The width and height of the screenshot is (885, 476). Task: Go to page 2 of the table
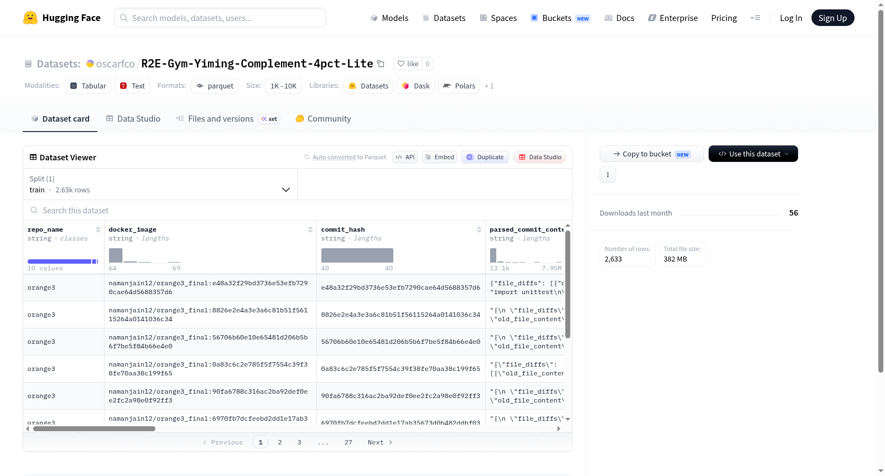click(280, 442)
